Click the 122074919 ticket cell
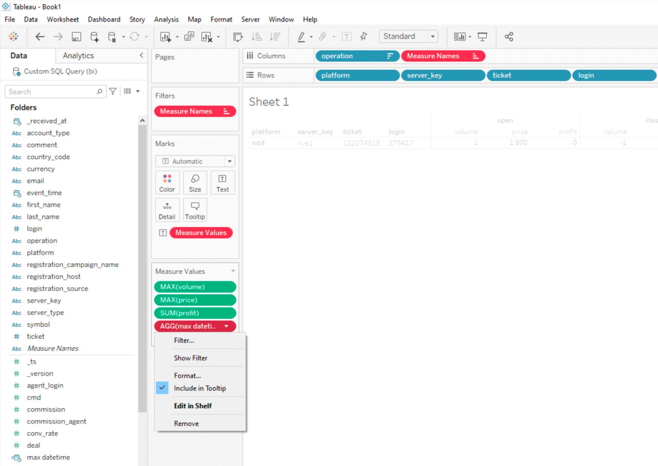This screenshot has width=658, height=466. pos(361,143)
